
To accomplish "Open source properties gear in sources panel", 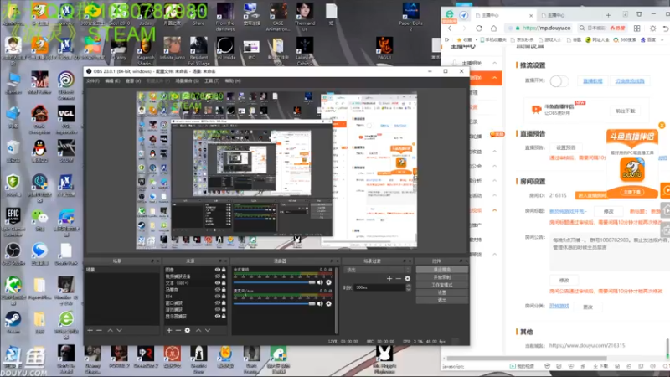I will point(187,330).
